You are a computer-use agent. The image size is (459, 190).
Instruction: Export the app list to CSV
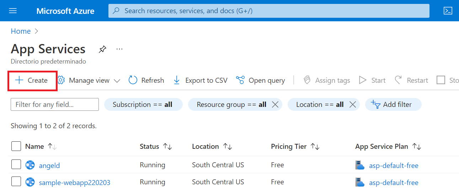pyautogui.click(x=200, y=80)
